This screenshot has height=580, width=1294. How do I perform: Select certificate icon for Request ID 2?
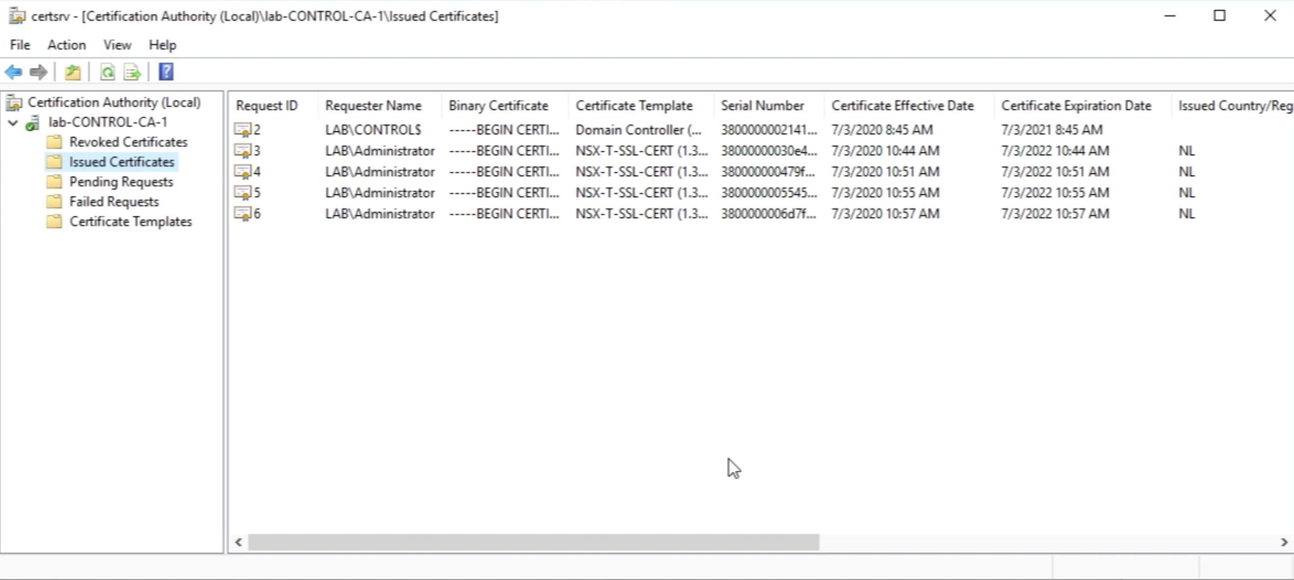point(243,130)
